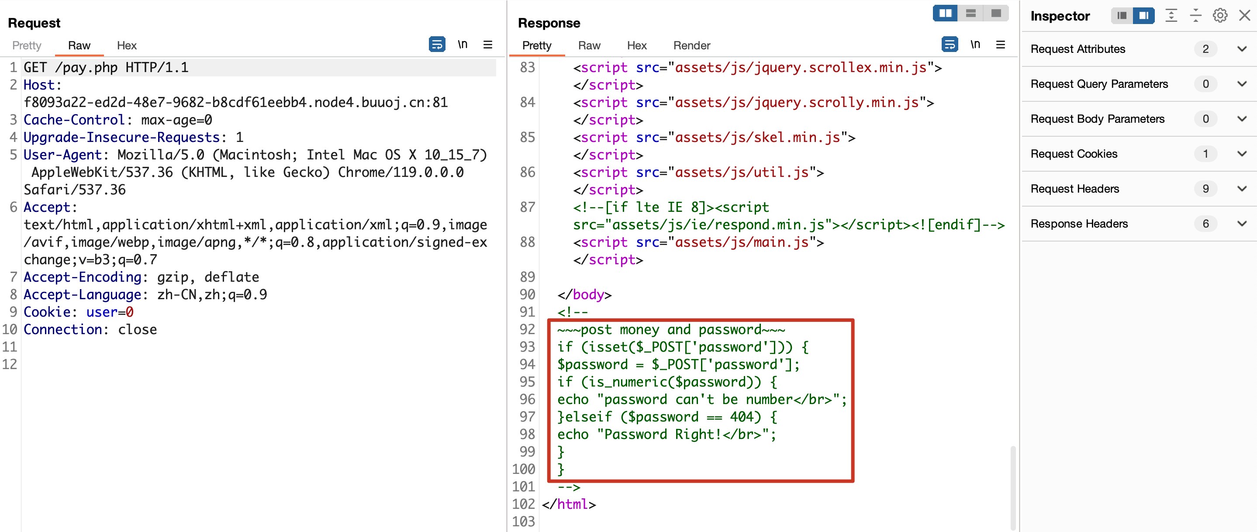Click the echo "Password Right!" line

click(x=666, y=435)
